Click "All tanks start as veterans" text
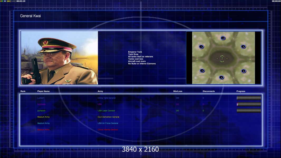 140,57
